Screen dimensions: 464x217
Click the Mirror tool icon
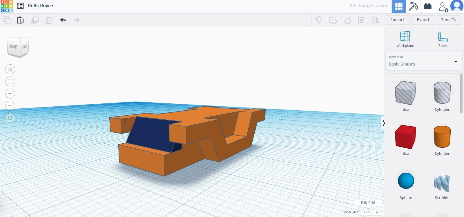coord(375,20)
